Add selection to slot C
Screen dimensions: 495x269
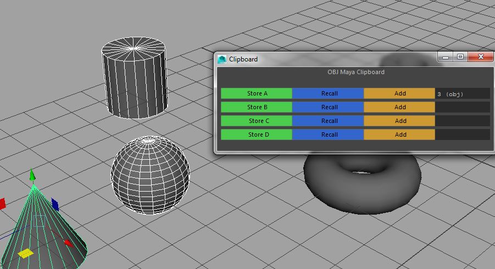point(399,121)
